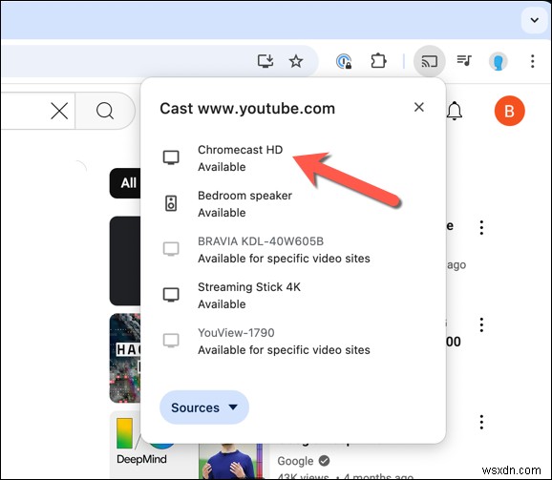
Task: Bookmark this page with the star icon
Action: point(296,61)
